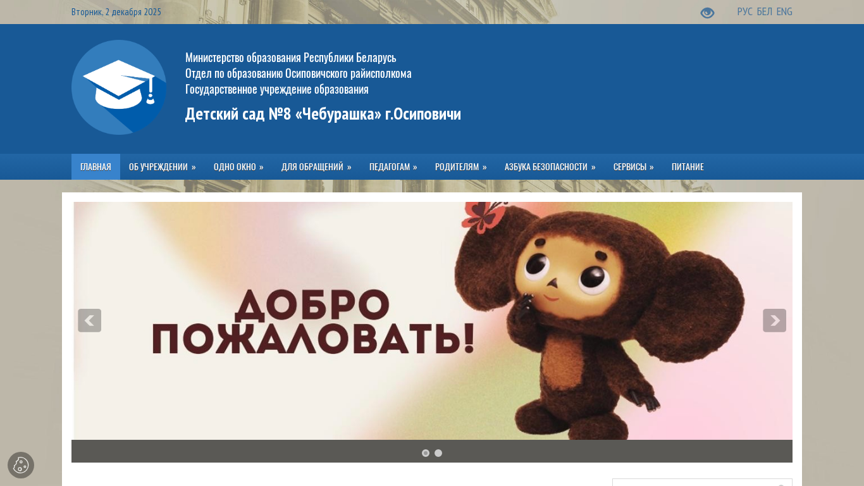This screenshot has height=486, width=864.
Task: Click the graduation cap site logo
Action: click(x=119, y=87)
